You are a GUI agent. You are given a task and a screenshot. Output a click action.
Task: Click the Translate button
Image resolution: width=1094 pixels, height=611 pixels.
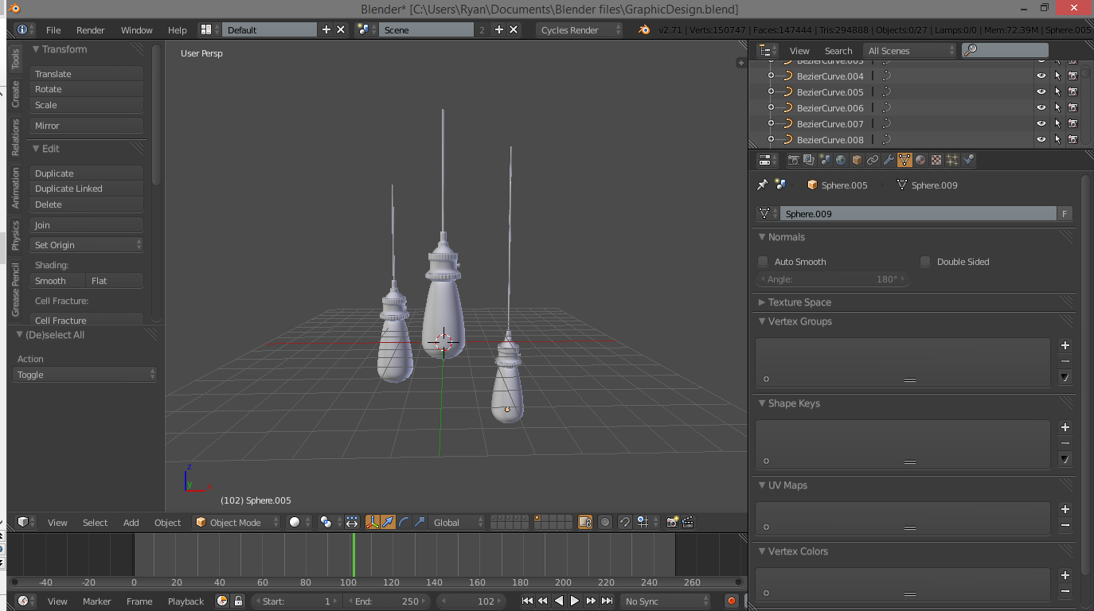(x=87, y=73)
